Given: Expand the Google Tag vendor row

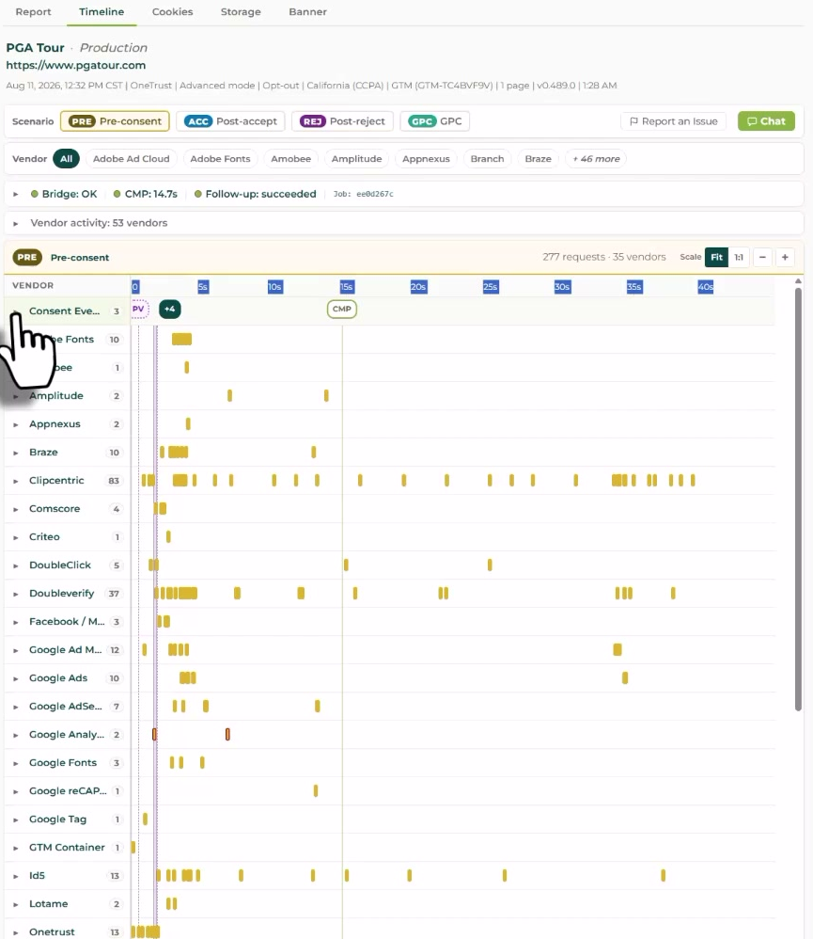Looking at the screenshot, I should [16, 820].
